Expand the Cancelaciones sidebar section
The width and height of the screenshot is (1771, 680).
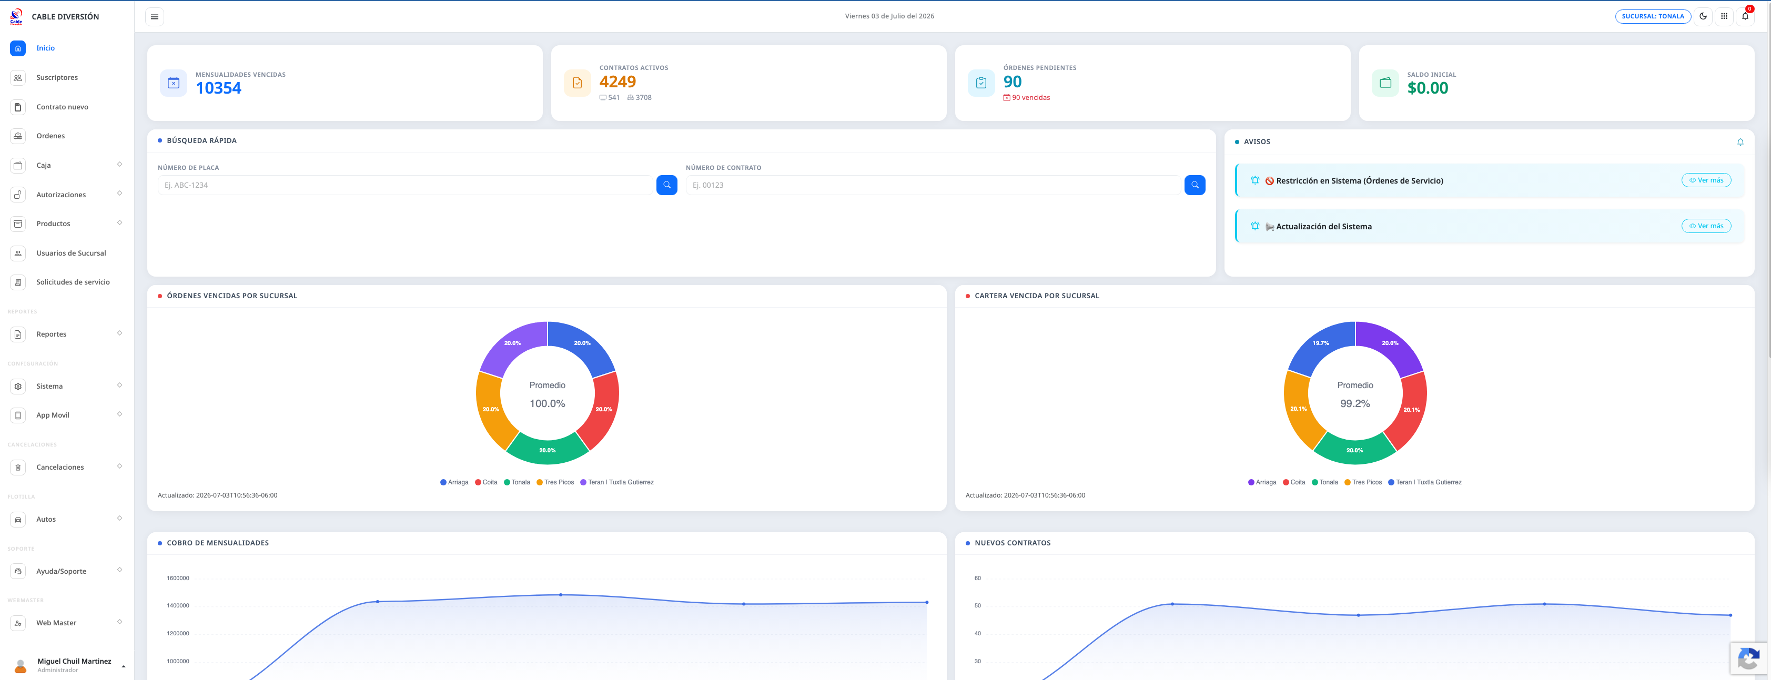coord(67,468)
